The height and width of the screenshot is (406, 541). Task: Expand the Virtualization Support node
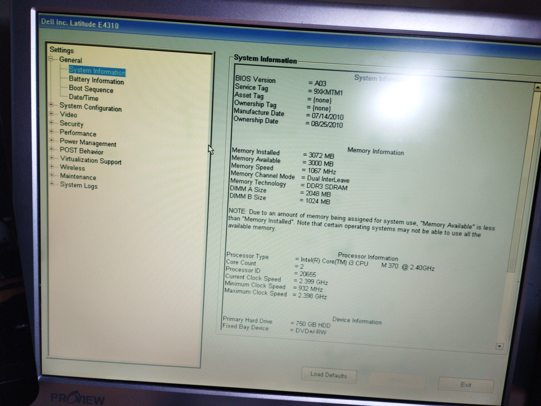(52, 158)
